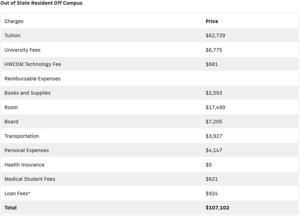
Task: Select the $17,490 Room price
Action: click(x=215, y=107)
